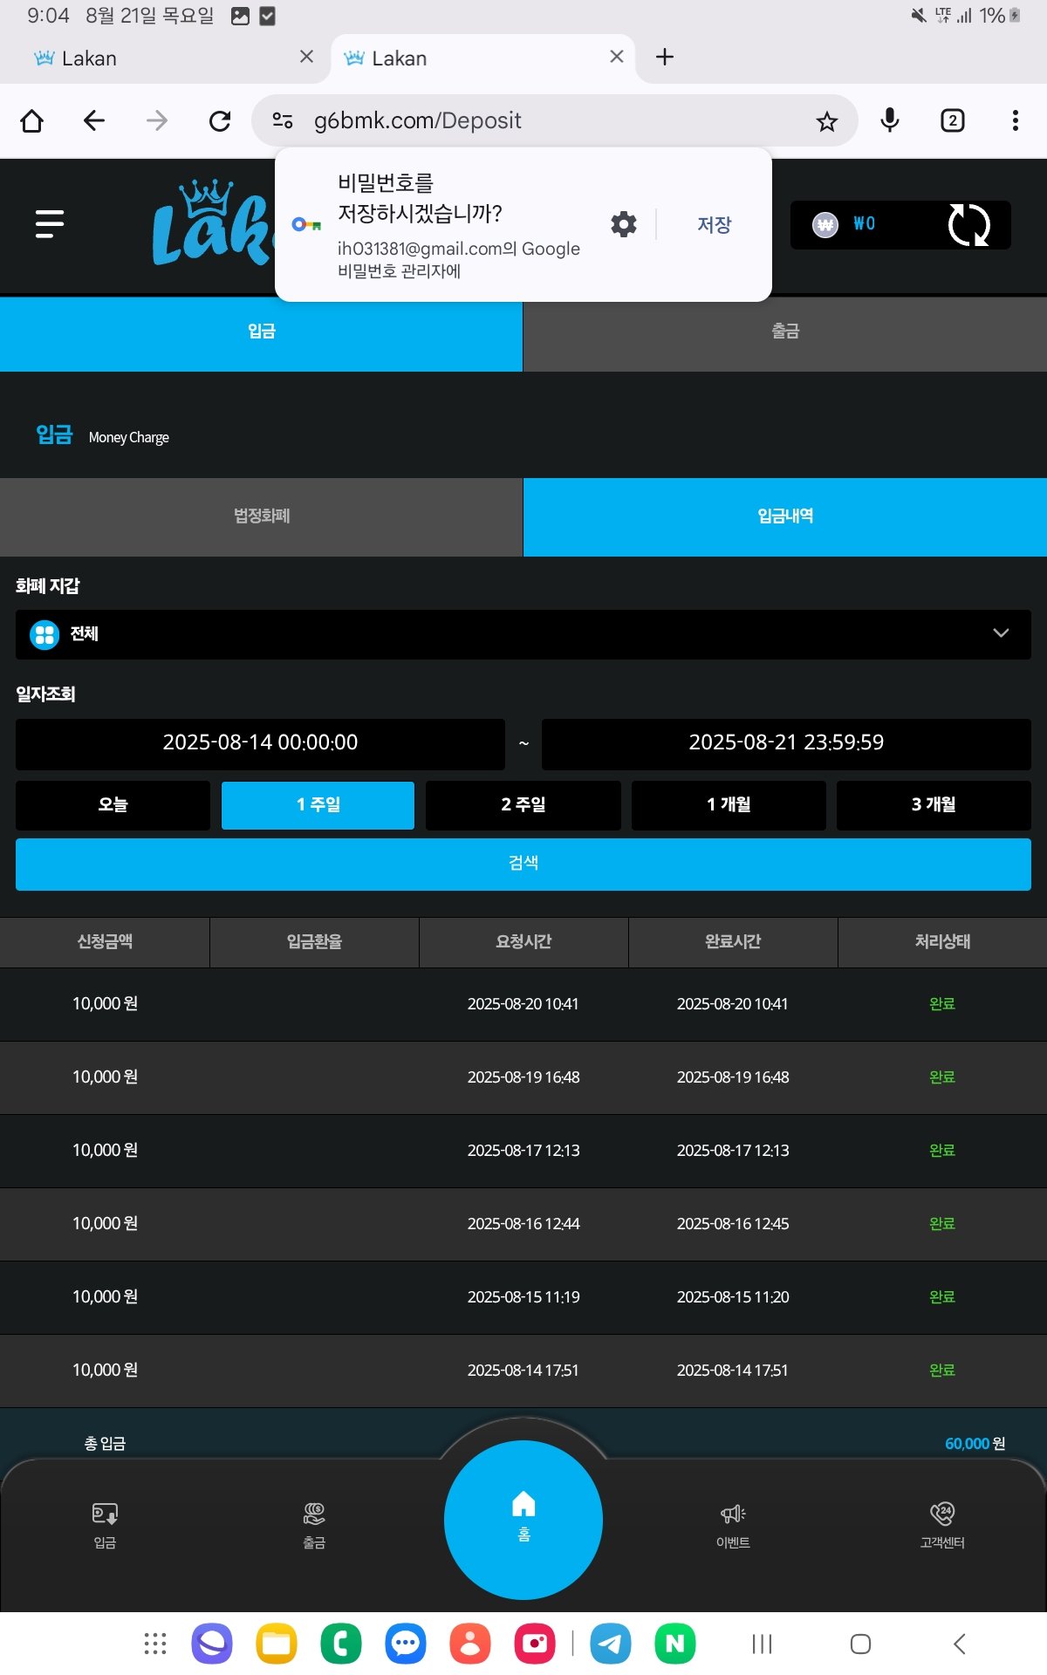Open the 24-hour customer center icon

942,1523
